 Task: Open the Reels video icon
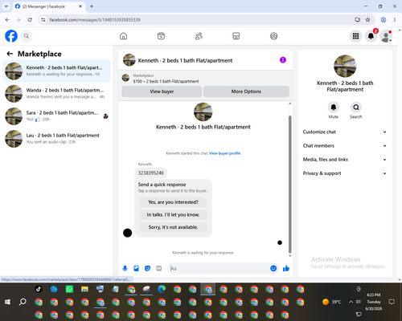(161, 36)
